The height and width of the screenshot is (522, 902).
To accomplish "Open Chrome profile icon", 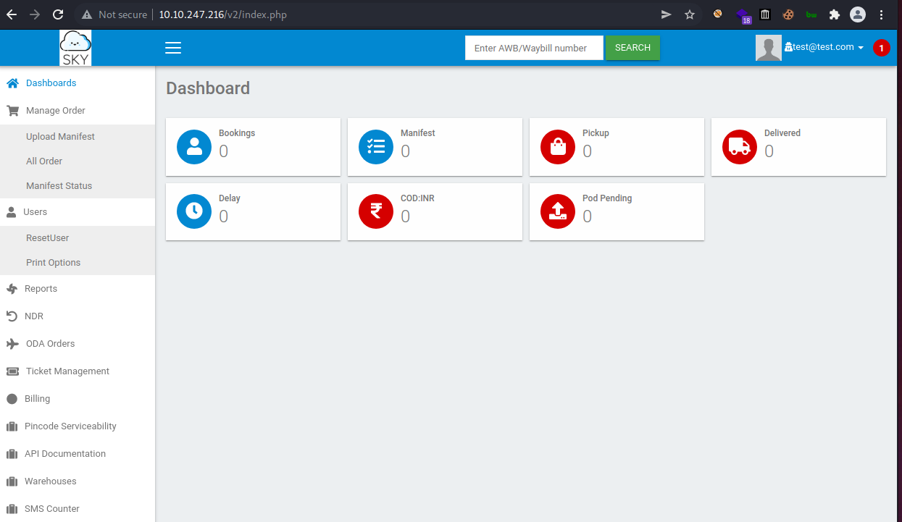I will click(x=858, y=14).
